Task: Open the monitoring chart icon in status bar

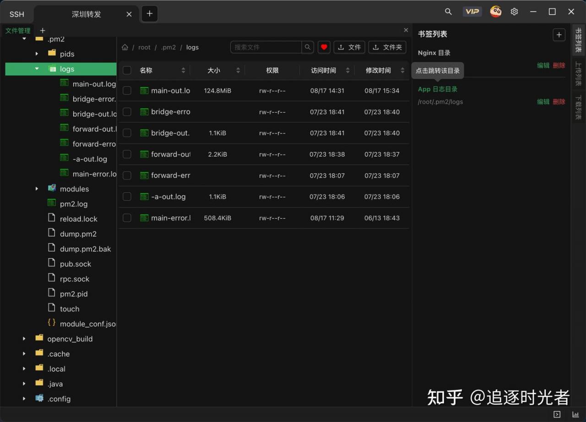Action: click(x=575, y=414)
